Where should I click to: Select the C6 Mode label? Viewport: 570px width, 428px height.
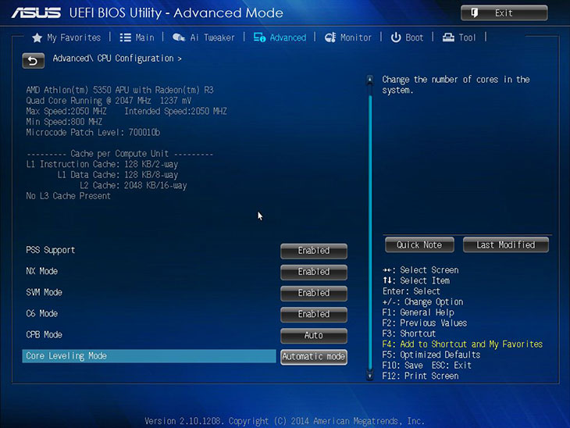tap(42, 313)
